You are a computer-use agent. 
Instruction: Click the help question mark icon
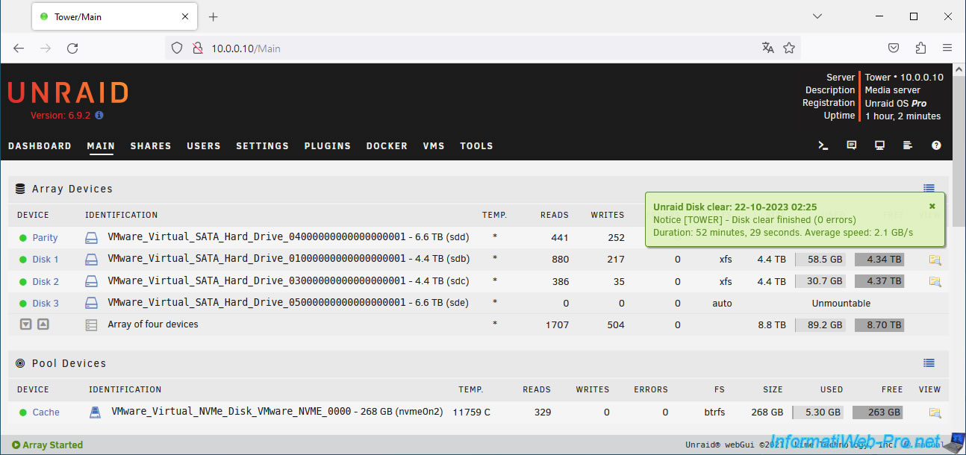[x=936, y=145]
